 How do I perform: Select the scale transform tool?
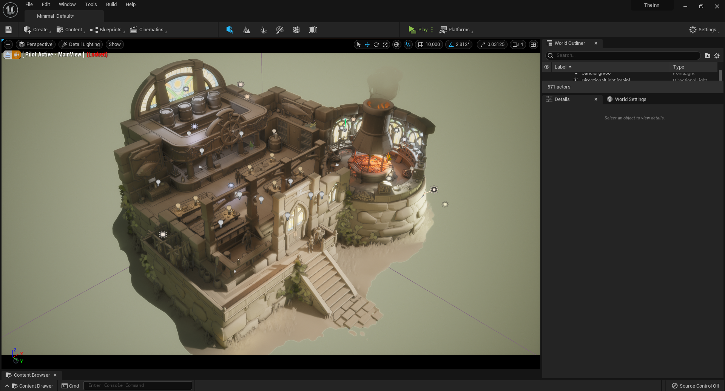pos(385,44)
